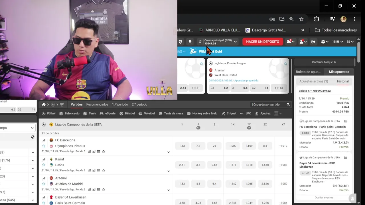
Task: Click statistics icon beside FC Barcelona - Paris Saint-Germain
Action: click(x=346, y=121)
